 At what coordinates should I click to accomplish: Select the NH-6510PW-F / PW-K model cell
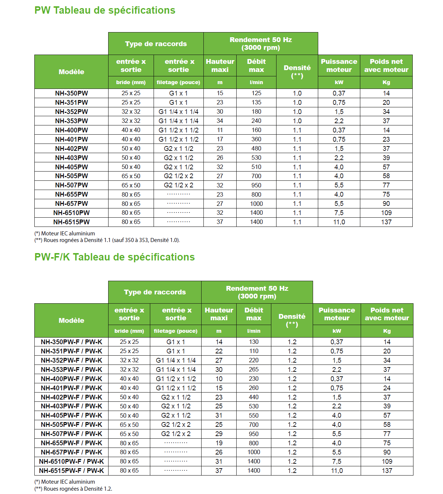click(x=71, y=462)
